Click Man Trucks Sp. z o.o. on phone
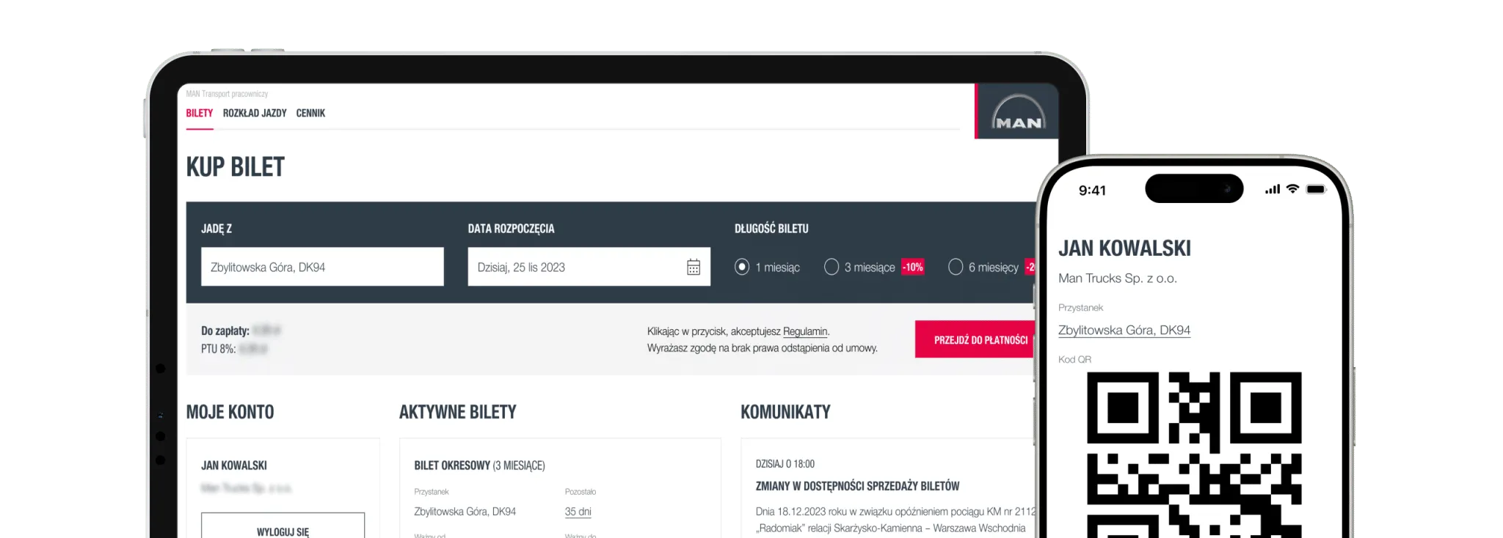This screenshot has height=538, width=1503. pos(1117,279)
